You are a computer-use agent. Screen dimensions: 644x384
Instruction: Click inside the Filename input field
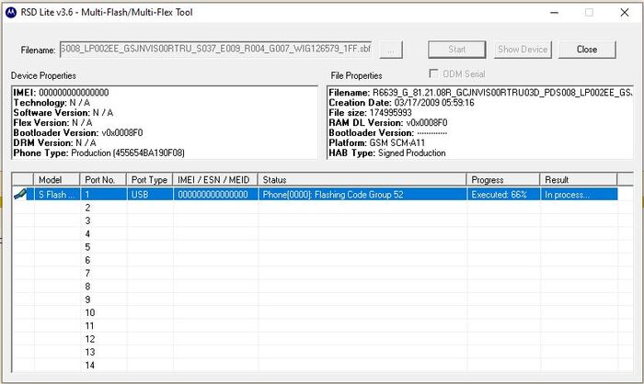click(215, 50)
